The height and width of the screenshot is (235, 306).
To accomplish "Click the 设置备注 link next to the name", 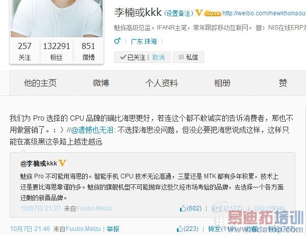I will [x=178, y=13].
